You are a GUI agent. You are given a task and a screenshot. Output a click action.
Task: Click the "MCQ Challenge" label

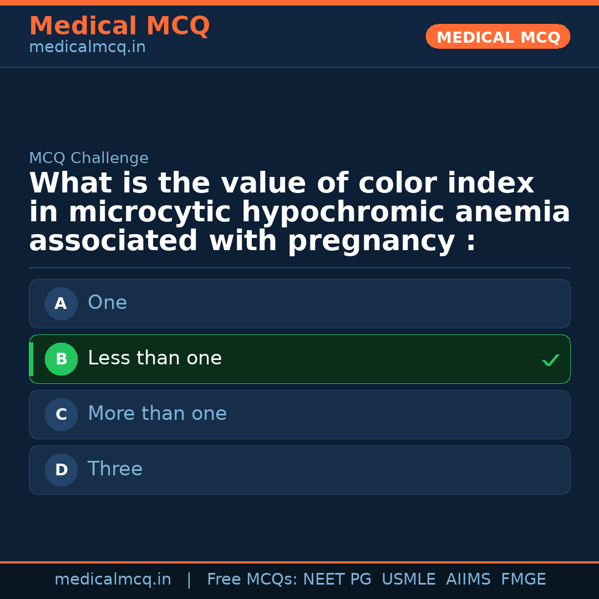pyautogui.click(x=89, y=158)
